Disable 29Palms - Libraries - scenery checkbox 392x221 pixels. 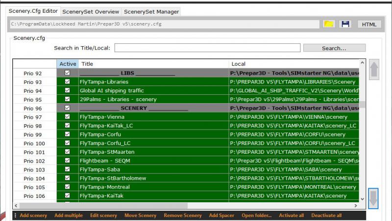click(67, 99)
